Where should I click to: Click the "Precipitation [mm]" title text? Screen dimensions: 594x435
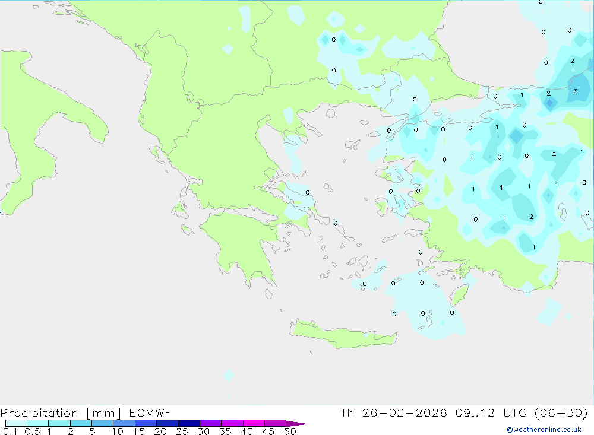click(x=61, y=413)
